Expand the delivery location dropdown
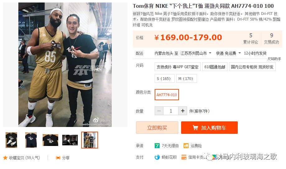The width and height of the screenshot is (286, 169). tap(210, 53)
